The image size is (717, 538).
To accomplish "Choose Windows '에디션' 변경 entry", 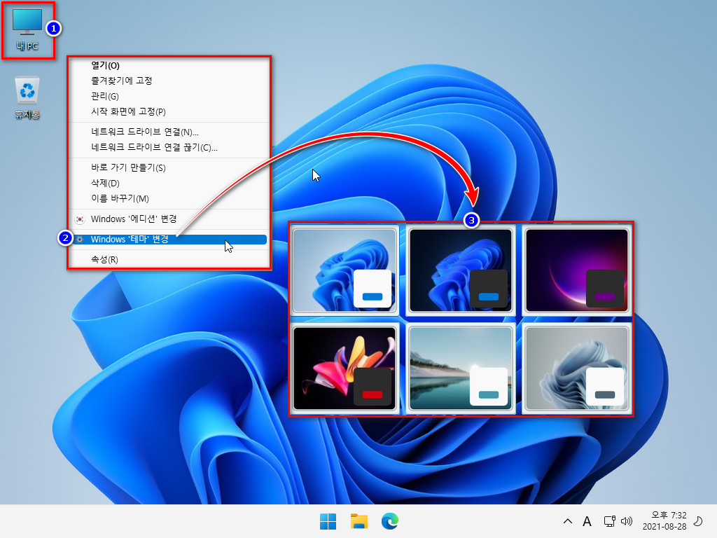I will (169, 219).
